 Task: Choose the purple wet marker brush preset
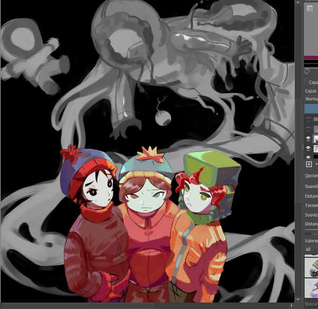point(311,287)
